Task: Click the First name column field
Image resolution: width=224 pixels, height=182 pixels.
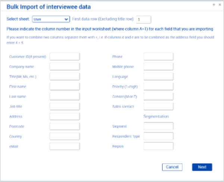Action: point(65,86)
